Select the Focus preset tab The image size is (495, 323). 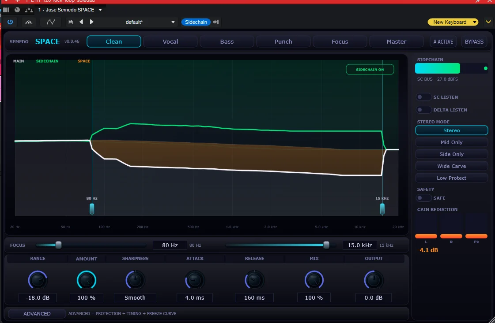[340, 41]
